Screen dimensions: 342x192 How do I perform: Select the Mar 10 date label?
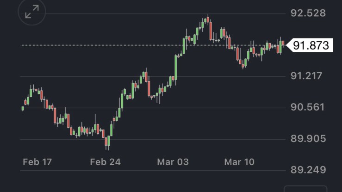click(239, 162)
